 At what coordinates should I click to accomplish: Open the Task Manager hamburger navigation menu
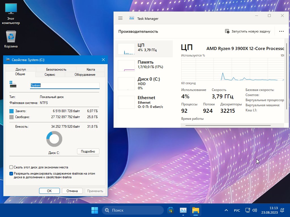coord(120,18)
